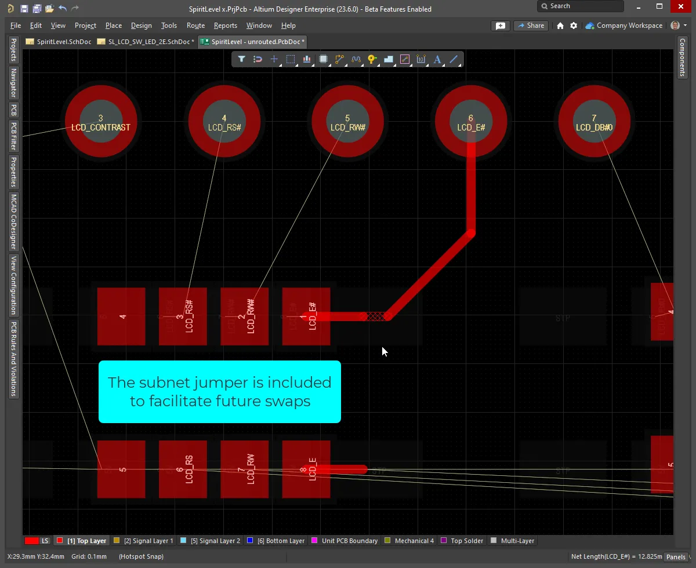696x568 pixels.
Task: Open the Panels button
Action: (676, 557)
